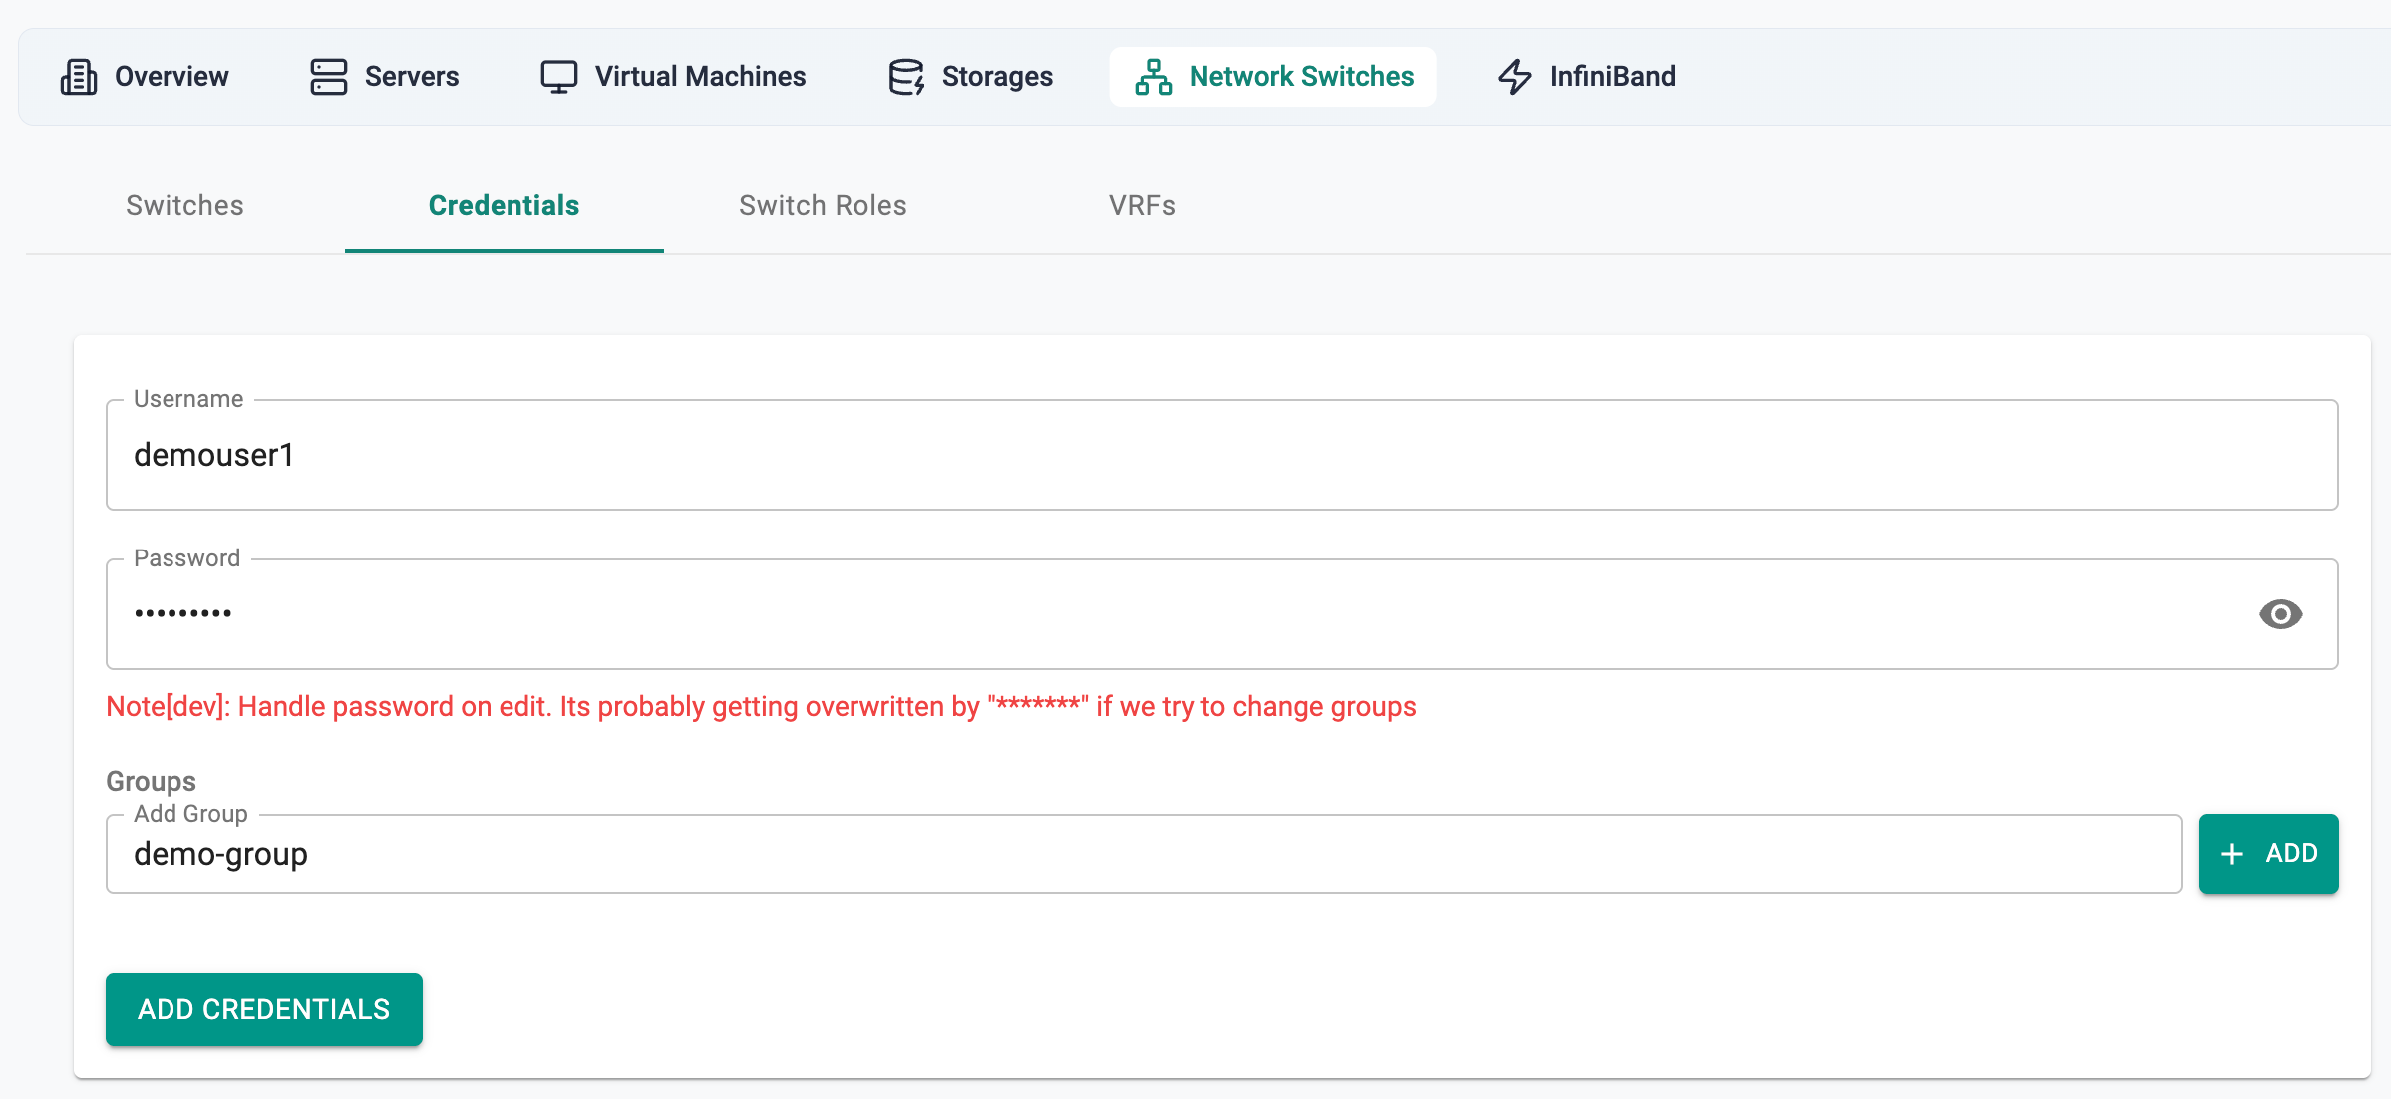
Task: Go to the VRFs sub-tab
Action: tap(1142, 206)
